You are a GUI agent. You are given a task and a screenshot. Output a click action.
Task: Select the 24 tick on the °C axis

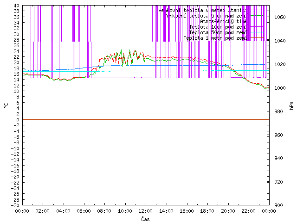(17, 51)
